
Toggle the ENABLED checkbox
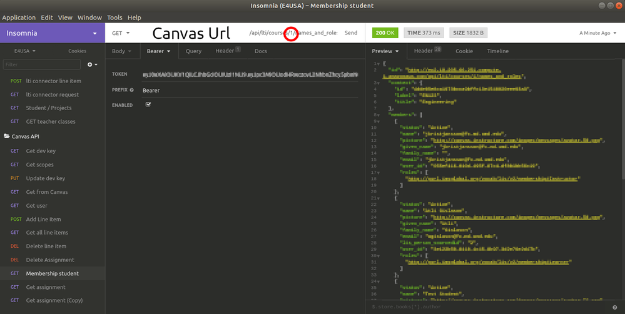(148, 104)
